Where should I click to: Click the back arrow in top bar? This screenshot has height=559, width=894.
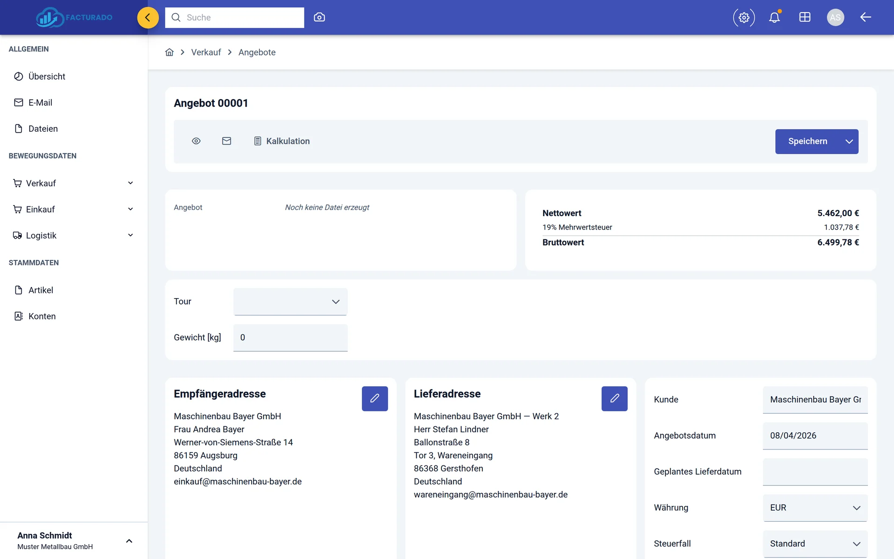pos(866,17)
